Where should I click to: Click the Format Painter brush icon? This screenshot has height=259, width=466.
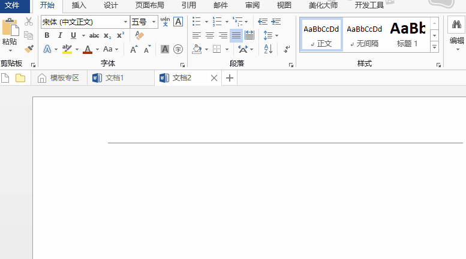29,49
